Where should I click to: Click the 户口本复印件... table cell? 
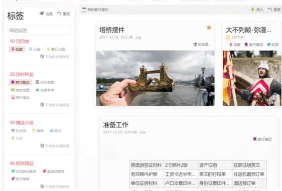[181, 183]
